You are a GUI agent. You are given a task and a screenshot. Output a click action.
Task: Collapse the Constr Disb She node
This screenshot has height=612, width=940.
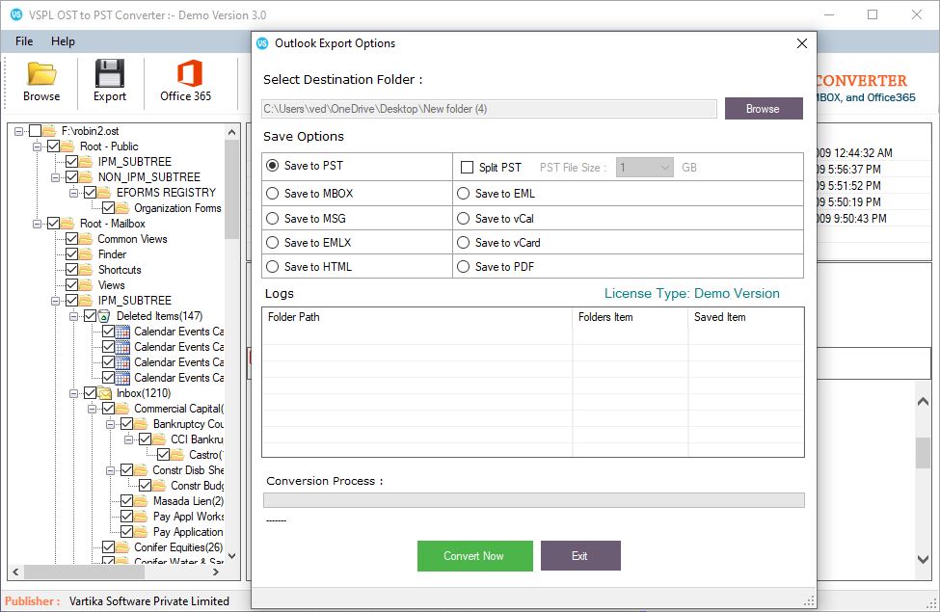pos(110,471)
